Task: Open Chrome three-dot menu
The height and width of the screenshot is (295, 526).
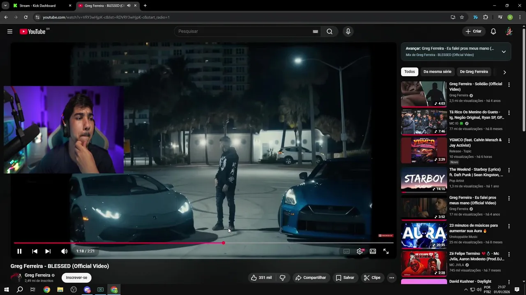Action: (x=519, y=17)
